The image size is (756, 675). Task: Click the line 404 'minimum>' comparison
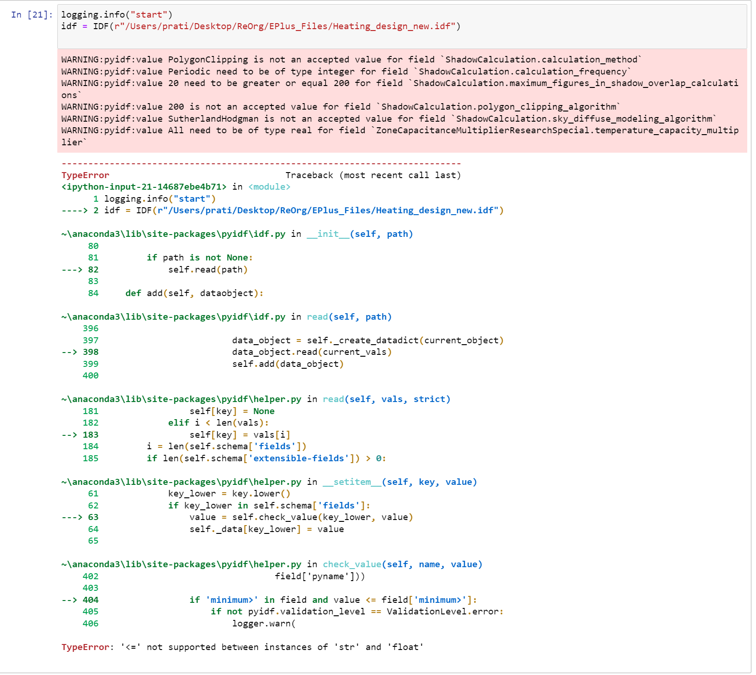coord(269,600)
